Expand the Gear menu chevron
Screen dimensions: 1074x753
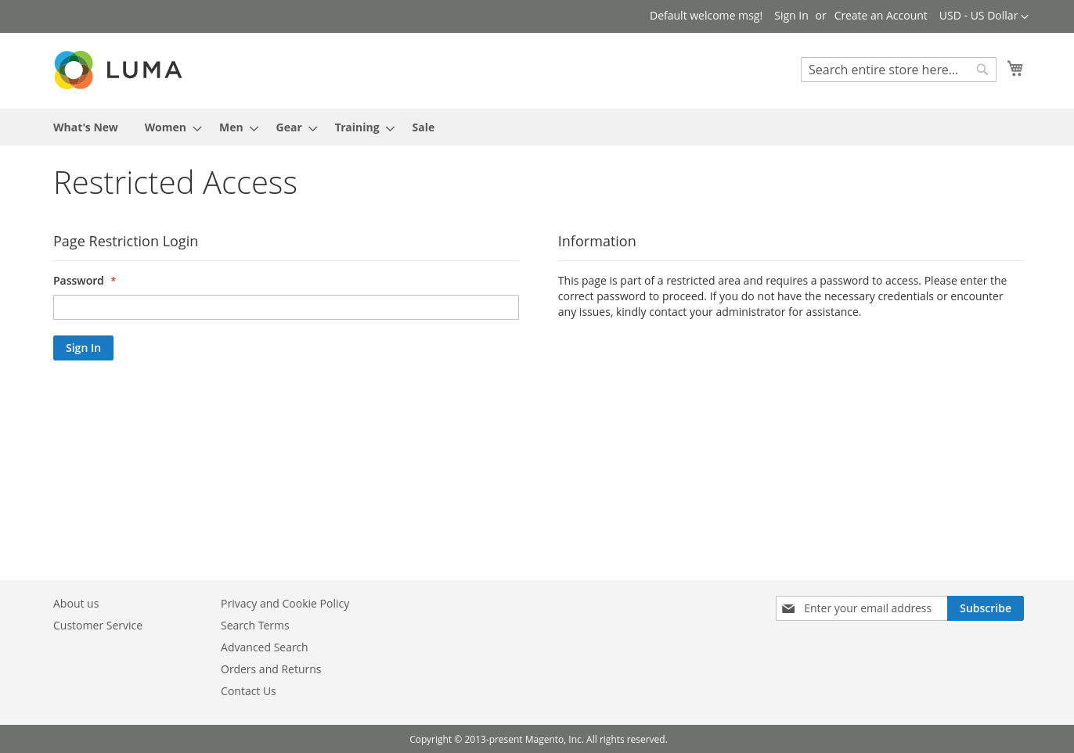312,128
